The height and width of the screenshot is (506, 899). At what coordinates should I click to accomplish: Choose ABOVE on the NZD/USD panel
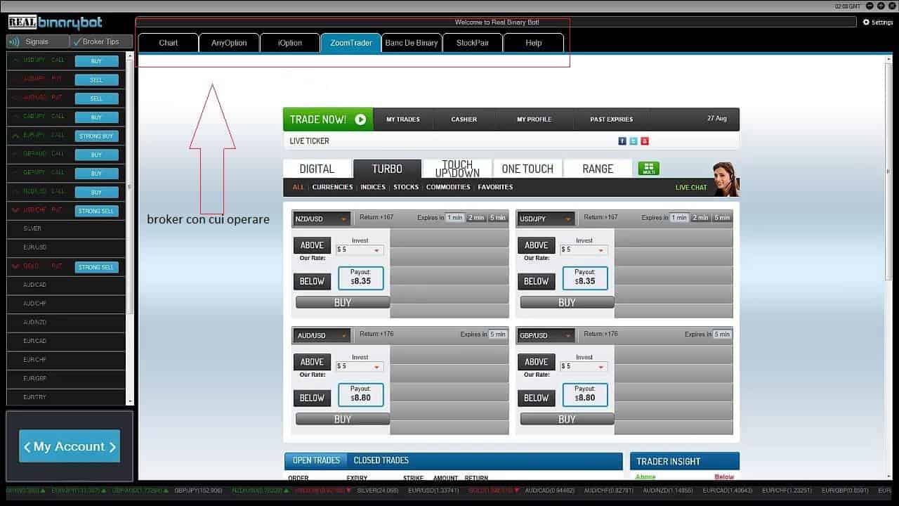(312, 245)
